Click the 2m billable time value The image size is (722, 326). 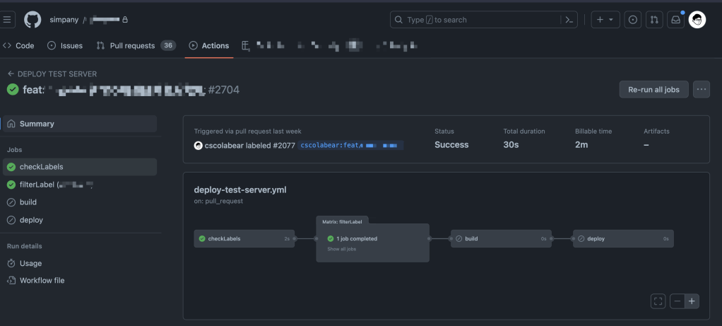click(581, 145)
